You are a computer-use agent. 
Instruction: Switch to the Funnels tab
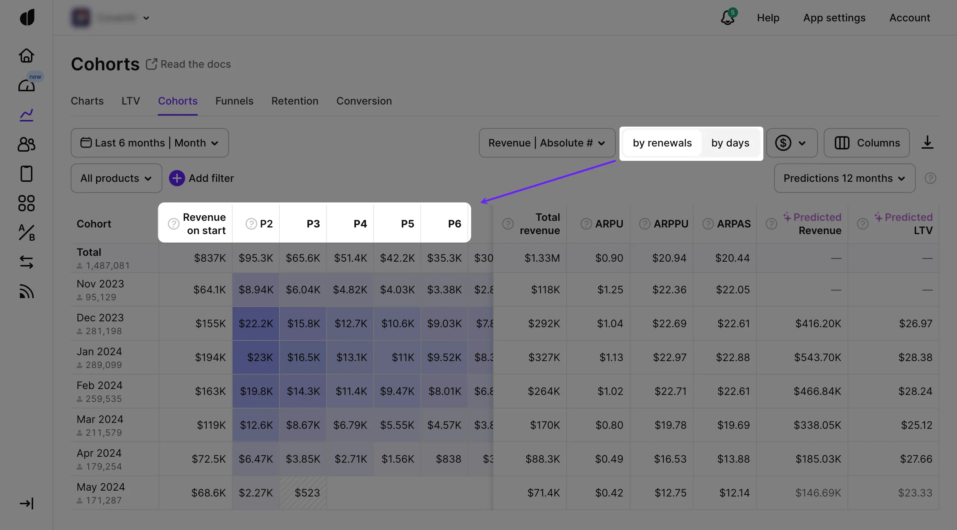pyautogui.click(x=234, y=101)
